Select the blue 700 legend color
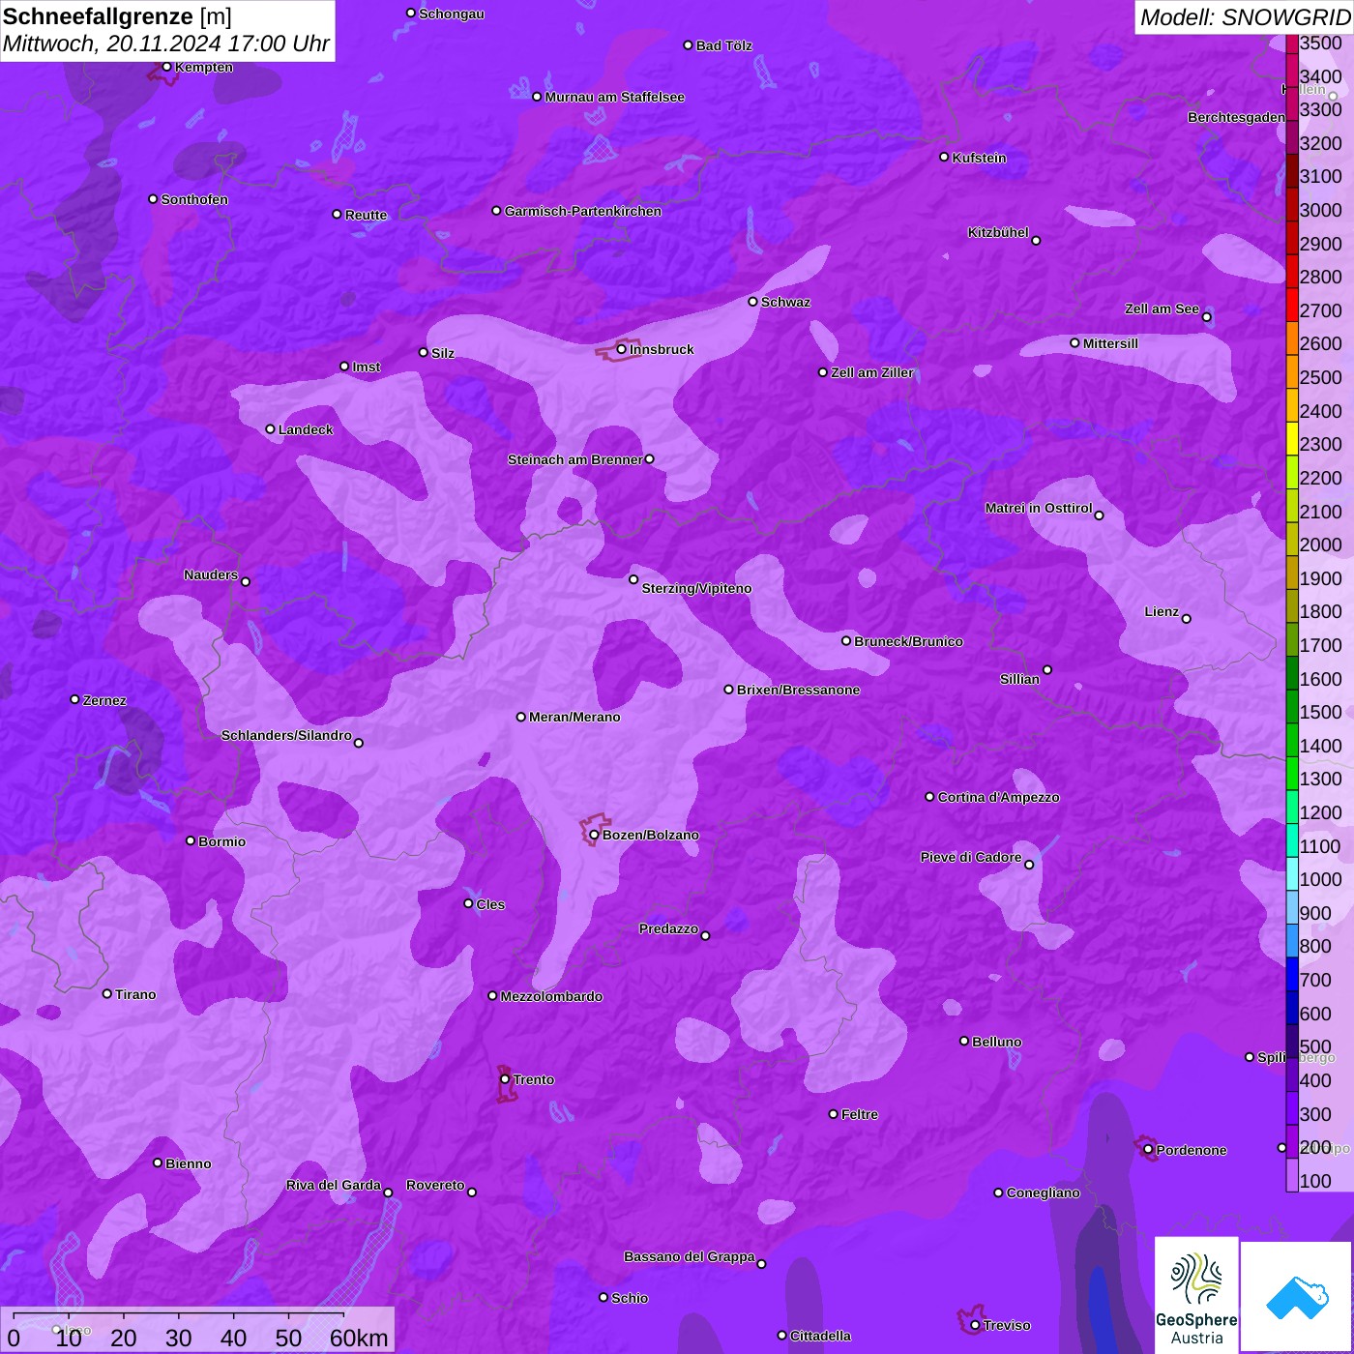 click(1292, 974)
